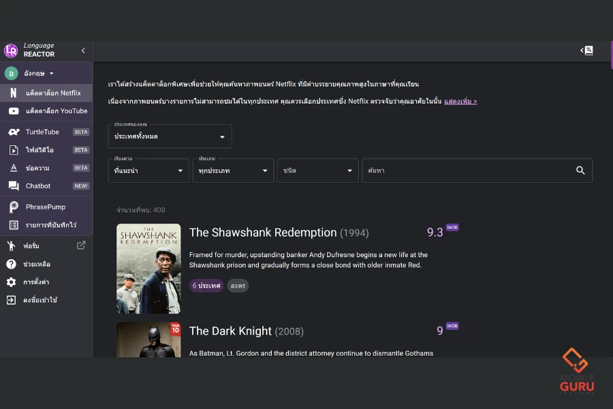Click The Dark Knight description text
613x409 pixels.
[x=311, y=353]
